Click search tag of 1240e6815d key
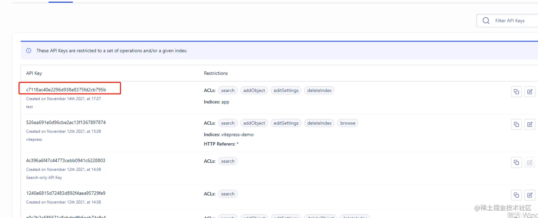This screenshot has height=218, width=538. coord(228,194)
